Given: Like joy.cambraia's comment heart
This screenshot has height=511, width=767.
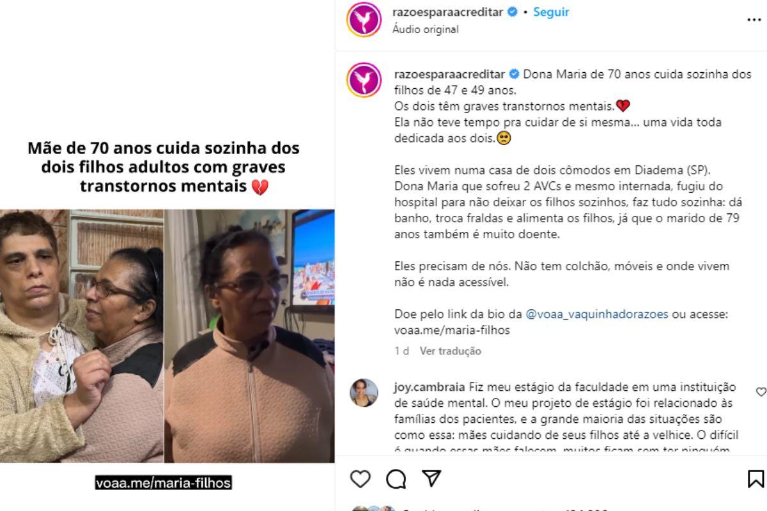Looking at the screenshot, I should coord(761,392).
